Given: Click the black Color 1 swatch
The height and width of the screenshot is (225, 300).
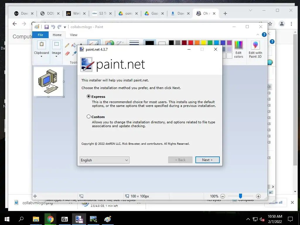Looking at the screenshot, I should tap(150, 43).
